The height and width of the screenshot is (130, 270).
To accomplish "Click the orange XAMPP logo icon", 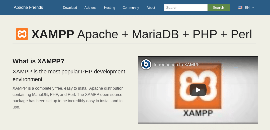I will tap(22, 34).
